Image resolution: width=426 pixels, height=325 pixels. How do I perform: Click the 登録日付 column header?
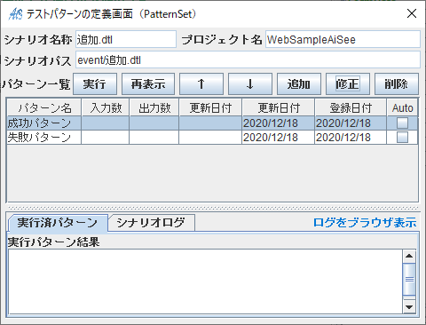[351, 107]
